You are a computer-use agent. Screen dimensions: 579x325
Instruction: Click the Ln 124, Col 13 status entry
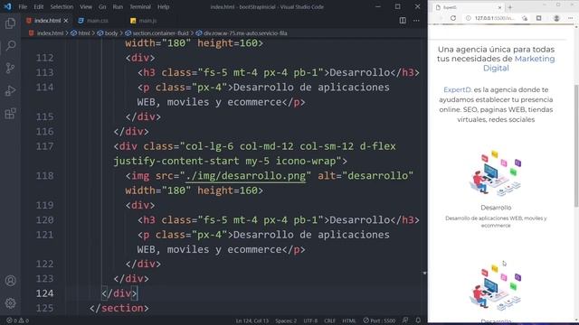coord(252,320)
